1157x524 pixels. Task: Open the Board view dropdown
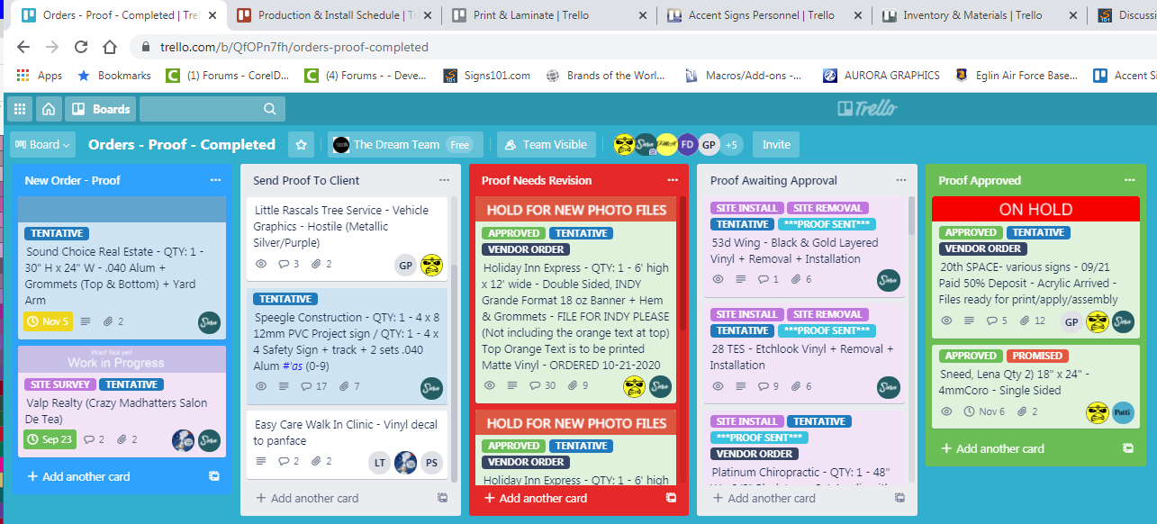(42, 144)
